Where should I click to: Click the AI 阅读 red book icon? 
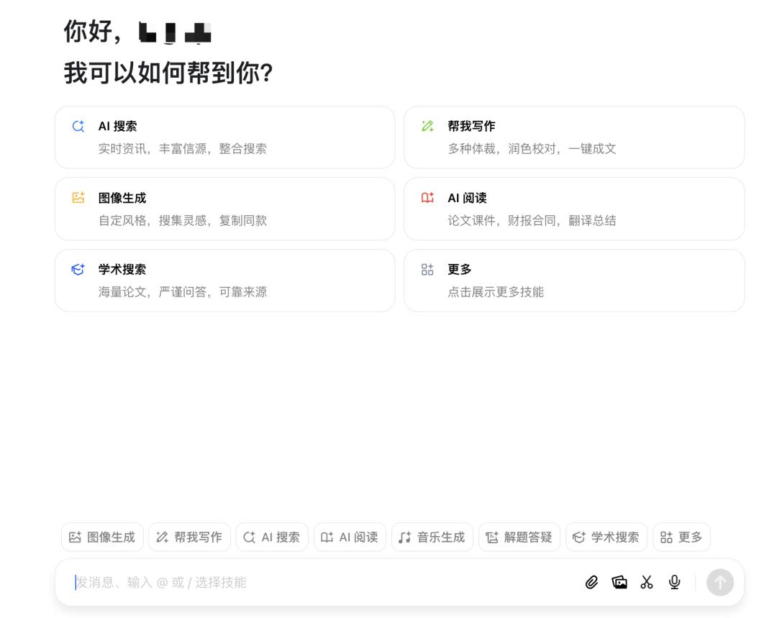point(427,198)
